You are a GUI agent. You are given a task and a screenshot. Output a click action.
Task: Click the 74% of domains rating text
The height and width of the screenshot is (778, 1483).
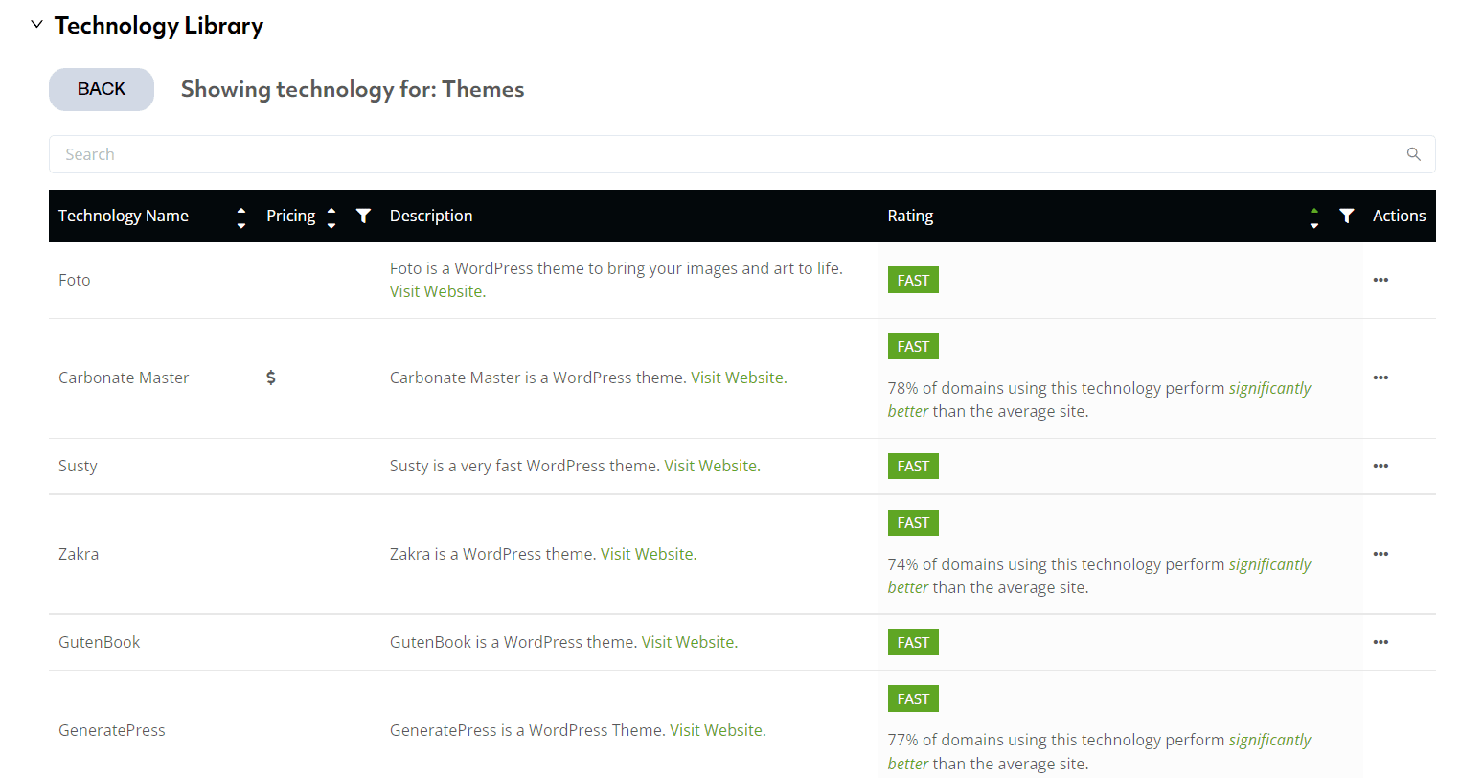click(1099, 576)
